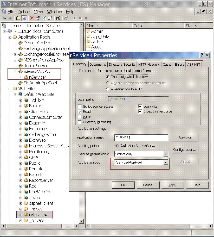
Task: Collapse the Web Sites tree node
Action: pos(10,89)
